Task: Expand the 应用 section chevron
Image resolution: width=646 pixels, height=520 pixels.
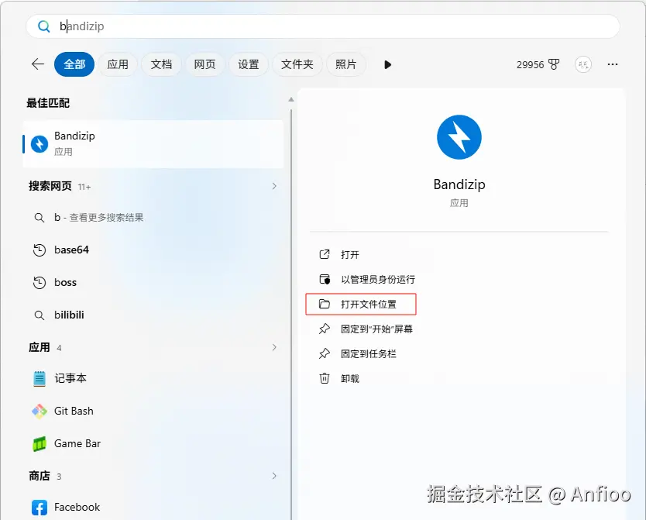Action: point(274,347)
